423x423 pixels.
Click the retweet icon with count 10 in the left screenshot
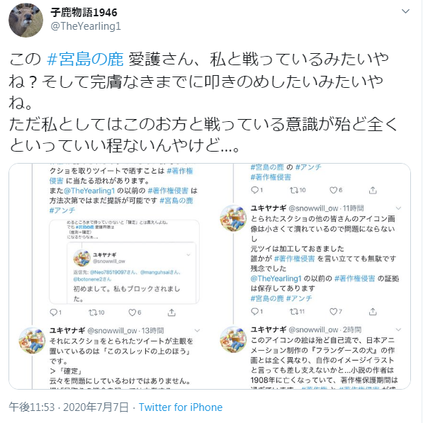[x=93, y=312]
